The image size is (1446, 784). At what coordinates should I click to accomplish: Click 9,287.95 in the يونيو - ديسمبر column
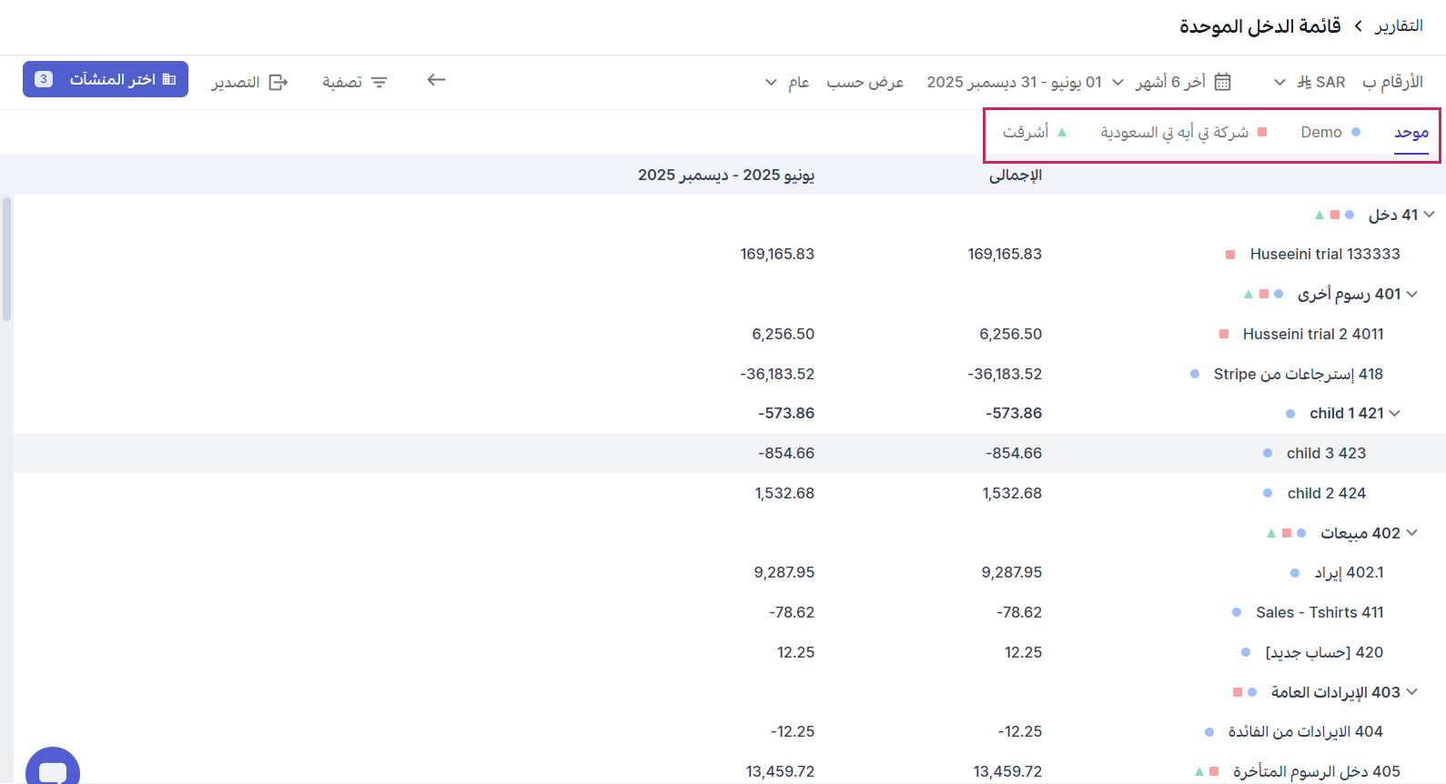(784, 572)
